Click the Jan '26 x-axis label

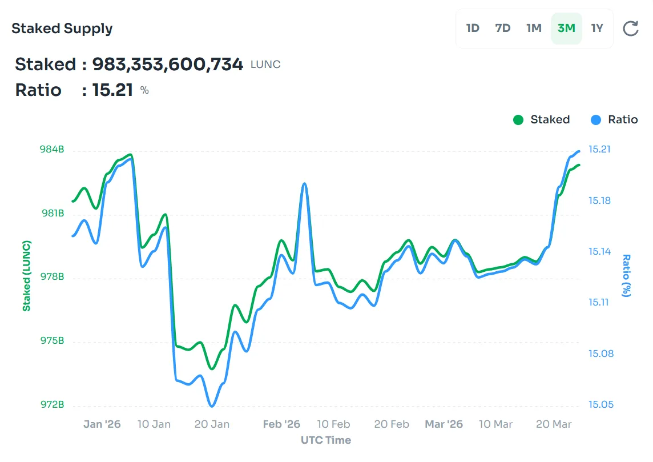coord(102,424)
